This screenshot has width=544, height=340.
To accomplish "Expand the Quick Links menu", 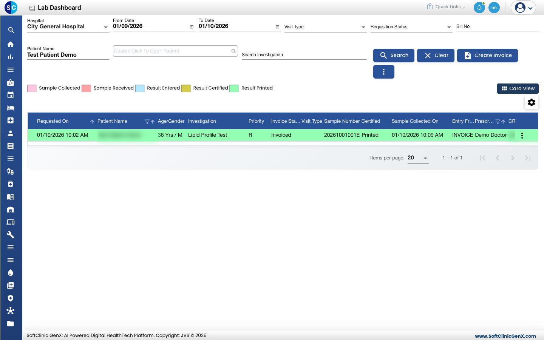I will coord(446,7).
